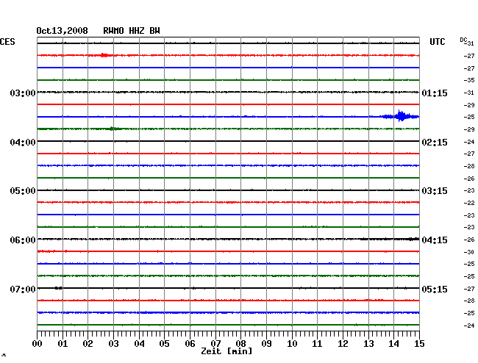478x363 pixels.
Task: Select the 03:15 UTC time label
Action: [435, 191]
